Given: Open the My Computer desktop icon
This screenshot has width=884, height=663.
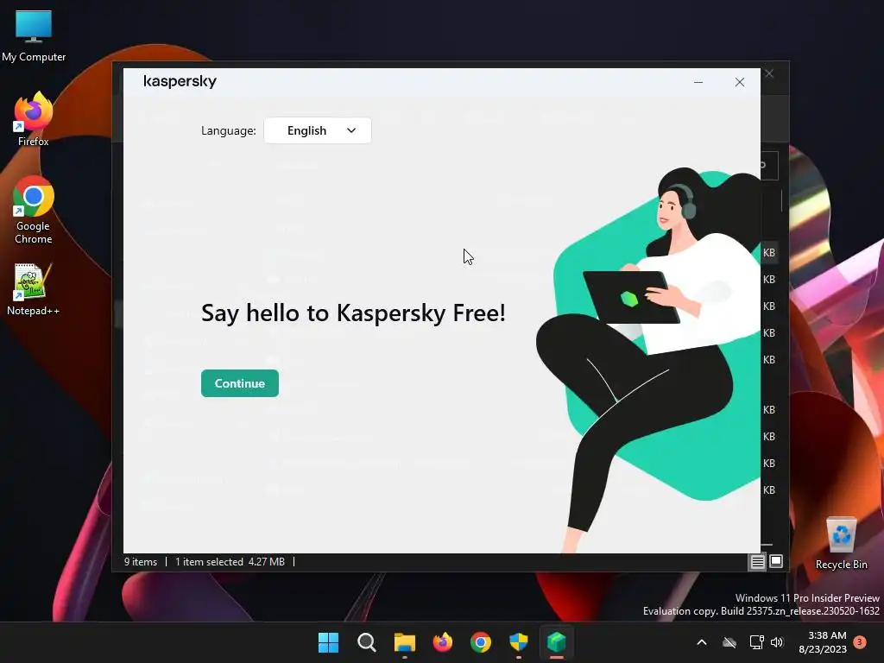Looking at the screenshot, I should [x=34, y=35].
